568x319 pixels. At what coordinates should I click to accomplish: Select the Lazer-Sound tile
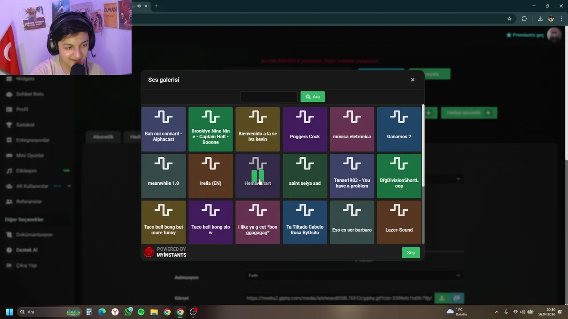[399, 222]
